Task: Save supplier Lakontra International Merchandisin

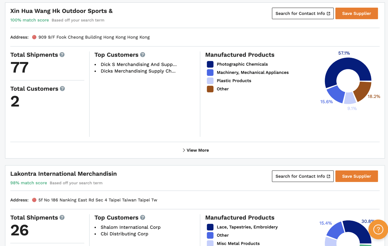Action: point(356,176)
